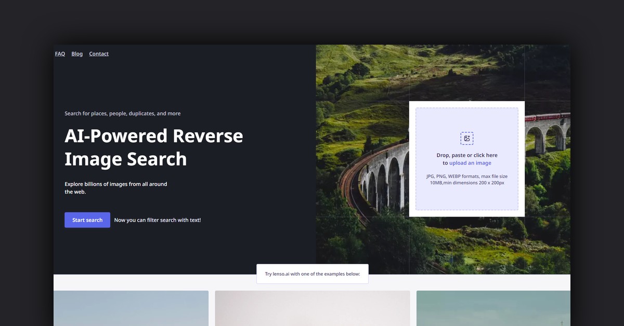Click inside the dashed upload drop zone
Screen dimensions: 624x326
pyautogui.click(x=466, y=197)
